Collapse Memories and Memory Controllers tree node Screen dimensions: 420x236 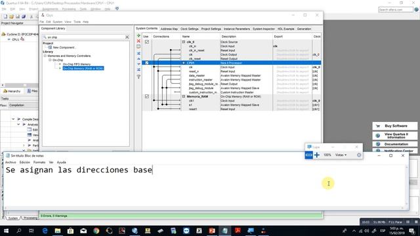[45, 56]
